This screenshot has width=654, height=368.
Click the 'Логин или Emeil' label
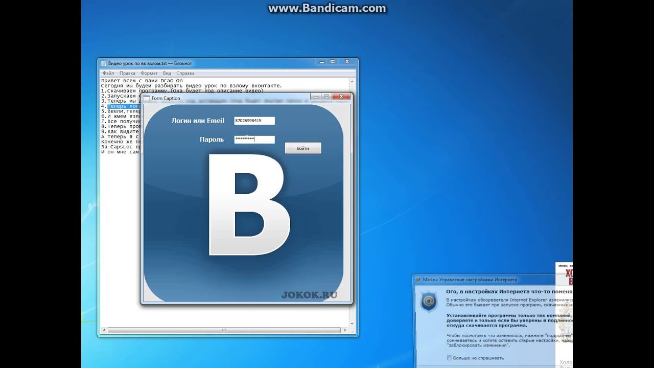[198, 121]
